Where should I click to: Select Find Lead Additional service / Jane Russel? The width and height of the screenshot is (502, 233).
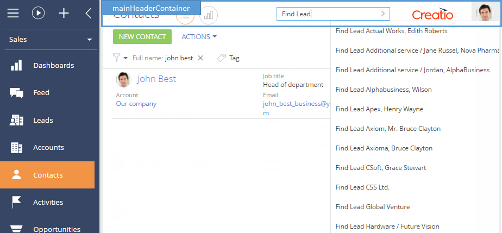(x=416, y=51)
